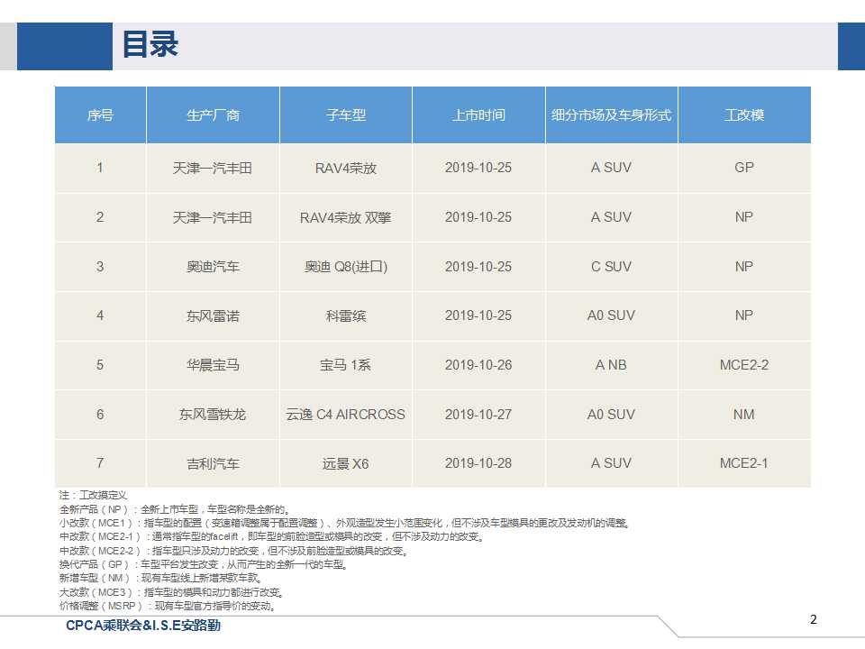
Task: Select the date in the RAV4荣放 双擎 row
Action: (x=478, y=217)
